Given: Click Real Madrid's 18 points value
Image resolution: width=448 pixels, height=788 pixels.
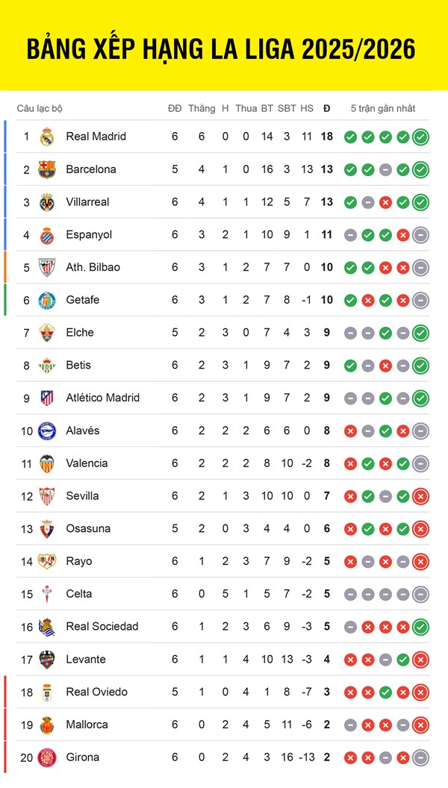Looking at the screenshot, I should coord(326,137).
